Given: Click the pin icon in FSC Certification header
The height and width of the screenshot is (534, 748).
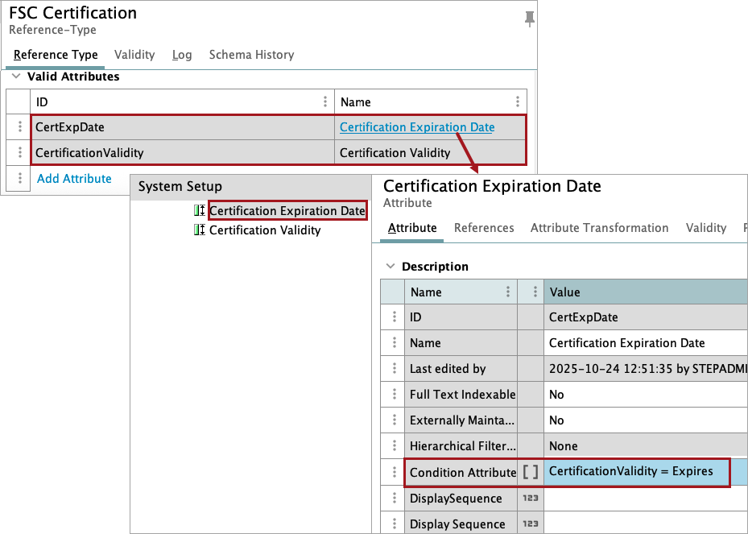Looking at the screenshot, I should coord(529,19).
